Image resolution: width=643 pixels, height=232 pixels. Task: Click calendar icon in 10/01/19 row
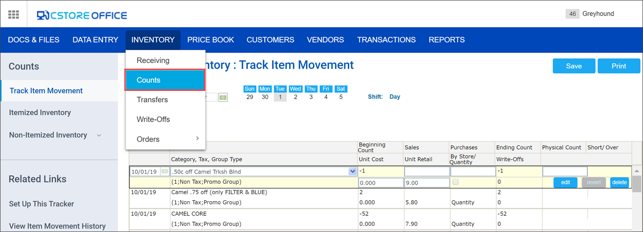coord(164,171)
